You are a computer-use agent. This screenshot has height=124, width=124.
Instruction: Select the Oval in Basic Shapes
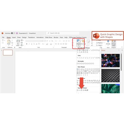[80, 69]
